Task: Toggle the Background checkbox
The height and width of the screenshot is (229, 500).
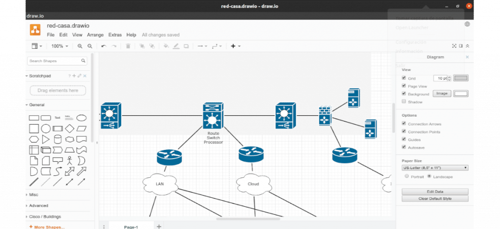Action: click(404, 94)
